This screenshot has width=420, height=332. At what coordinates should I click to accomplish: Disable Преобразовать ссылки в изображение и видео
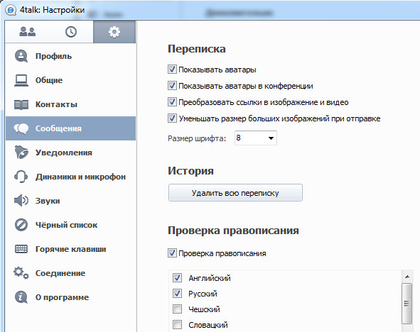(172, 102)
